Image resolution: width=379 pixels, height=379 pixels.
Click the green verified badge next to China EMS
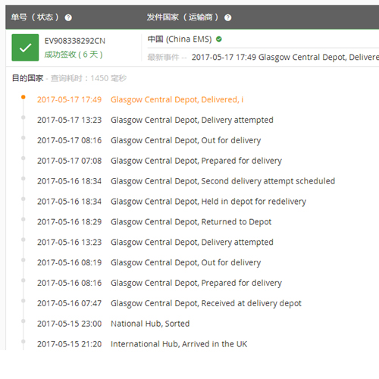pos(219,39)
